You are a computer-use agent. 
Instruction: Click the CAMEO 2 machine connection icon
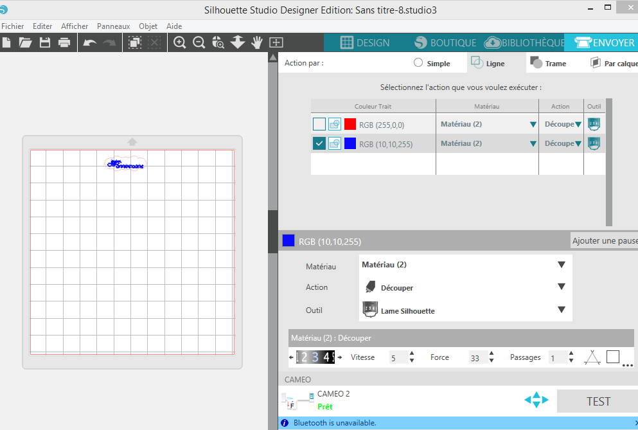coord(297,401)
